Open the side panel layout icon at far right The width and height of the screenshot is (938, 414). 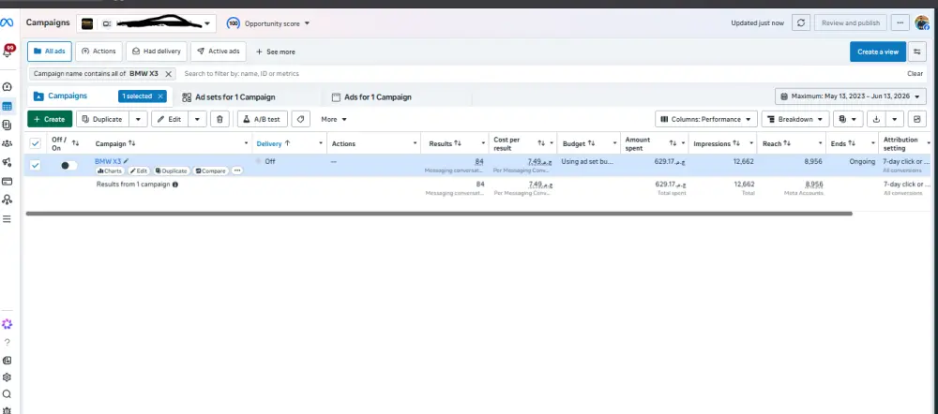tap(916, 119)
